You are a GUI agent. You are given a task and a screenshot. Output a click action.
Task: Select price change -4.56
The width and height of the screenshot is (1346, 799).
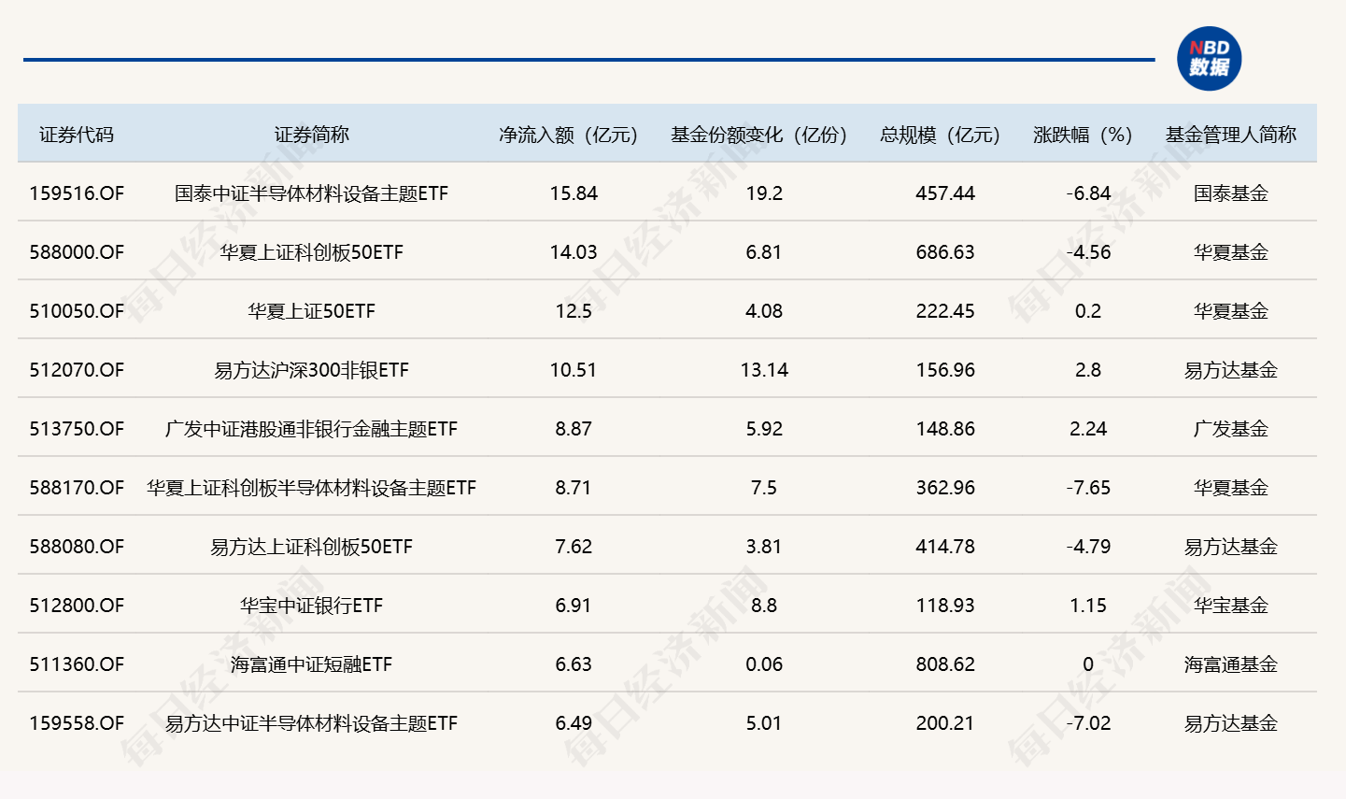tap(1088, 252)
